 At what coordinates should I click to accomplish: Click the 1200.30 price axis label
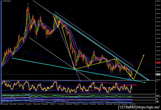(x=158, y=67)
